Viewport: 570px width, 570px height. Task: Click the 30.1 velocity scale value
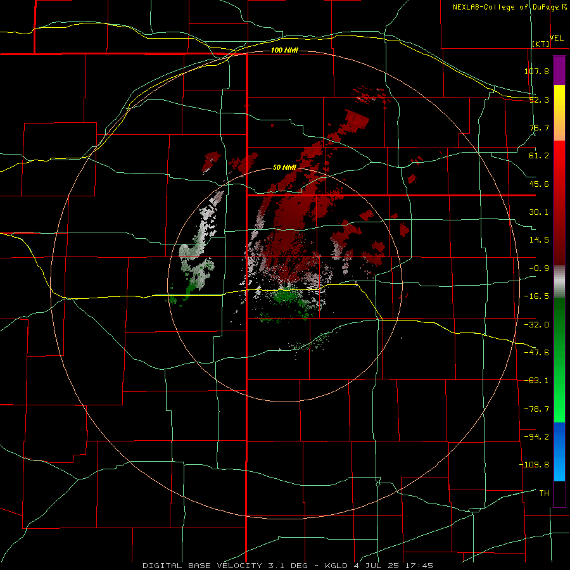click(539, 212)
